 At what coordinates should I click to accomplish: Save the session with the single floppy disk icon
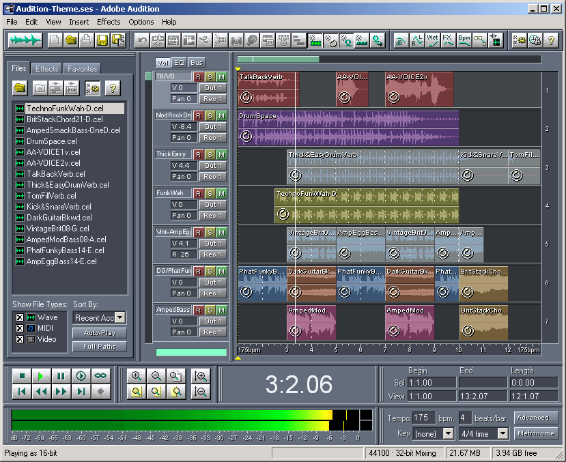point(102,40)
